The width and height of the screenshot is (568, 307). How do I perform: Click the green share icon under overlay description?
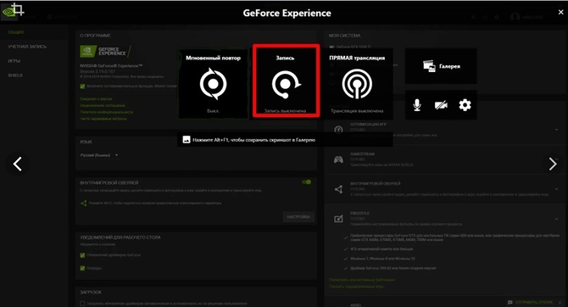[x=84, y=203]
